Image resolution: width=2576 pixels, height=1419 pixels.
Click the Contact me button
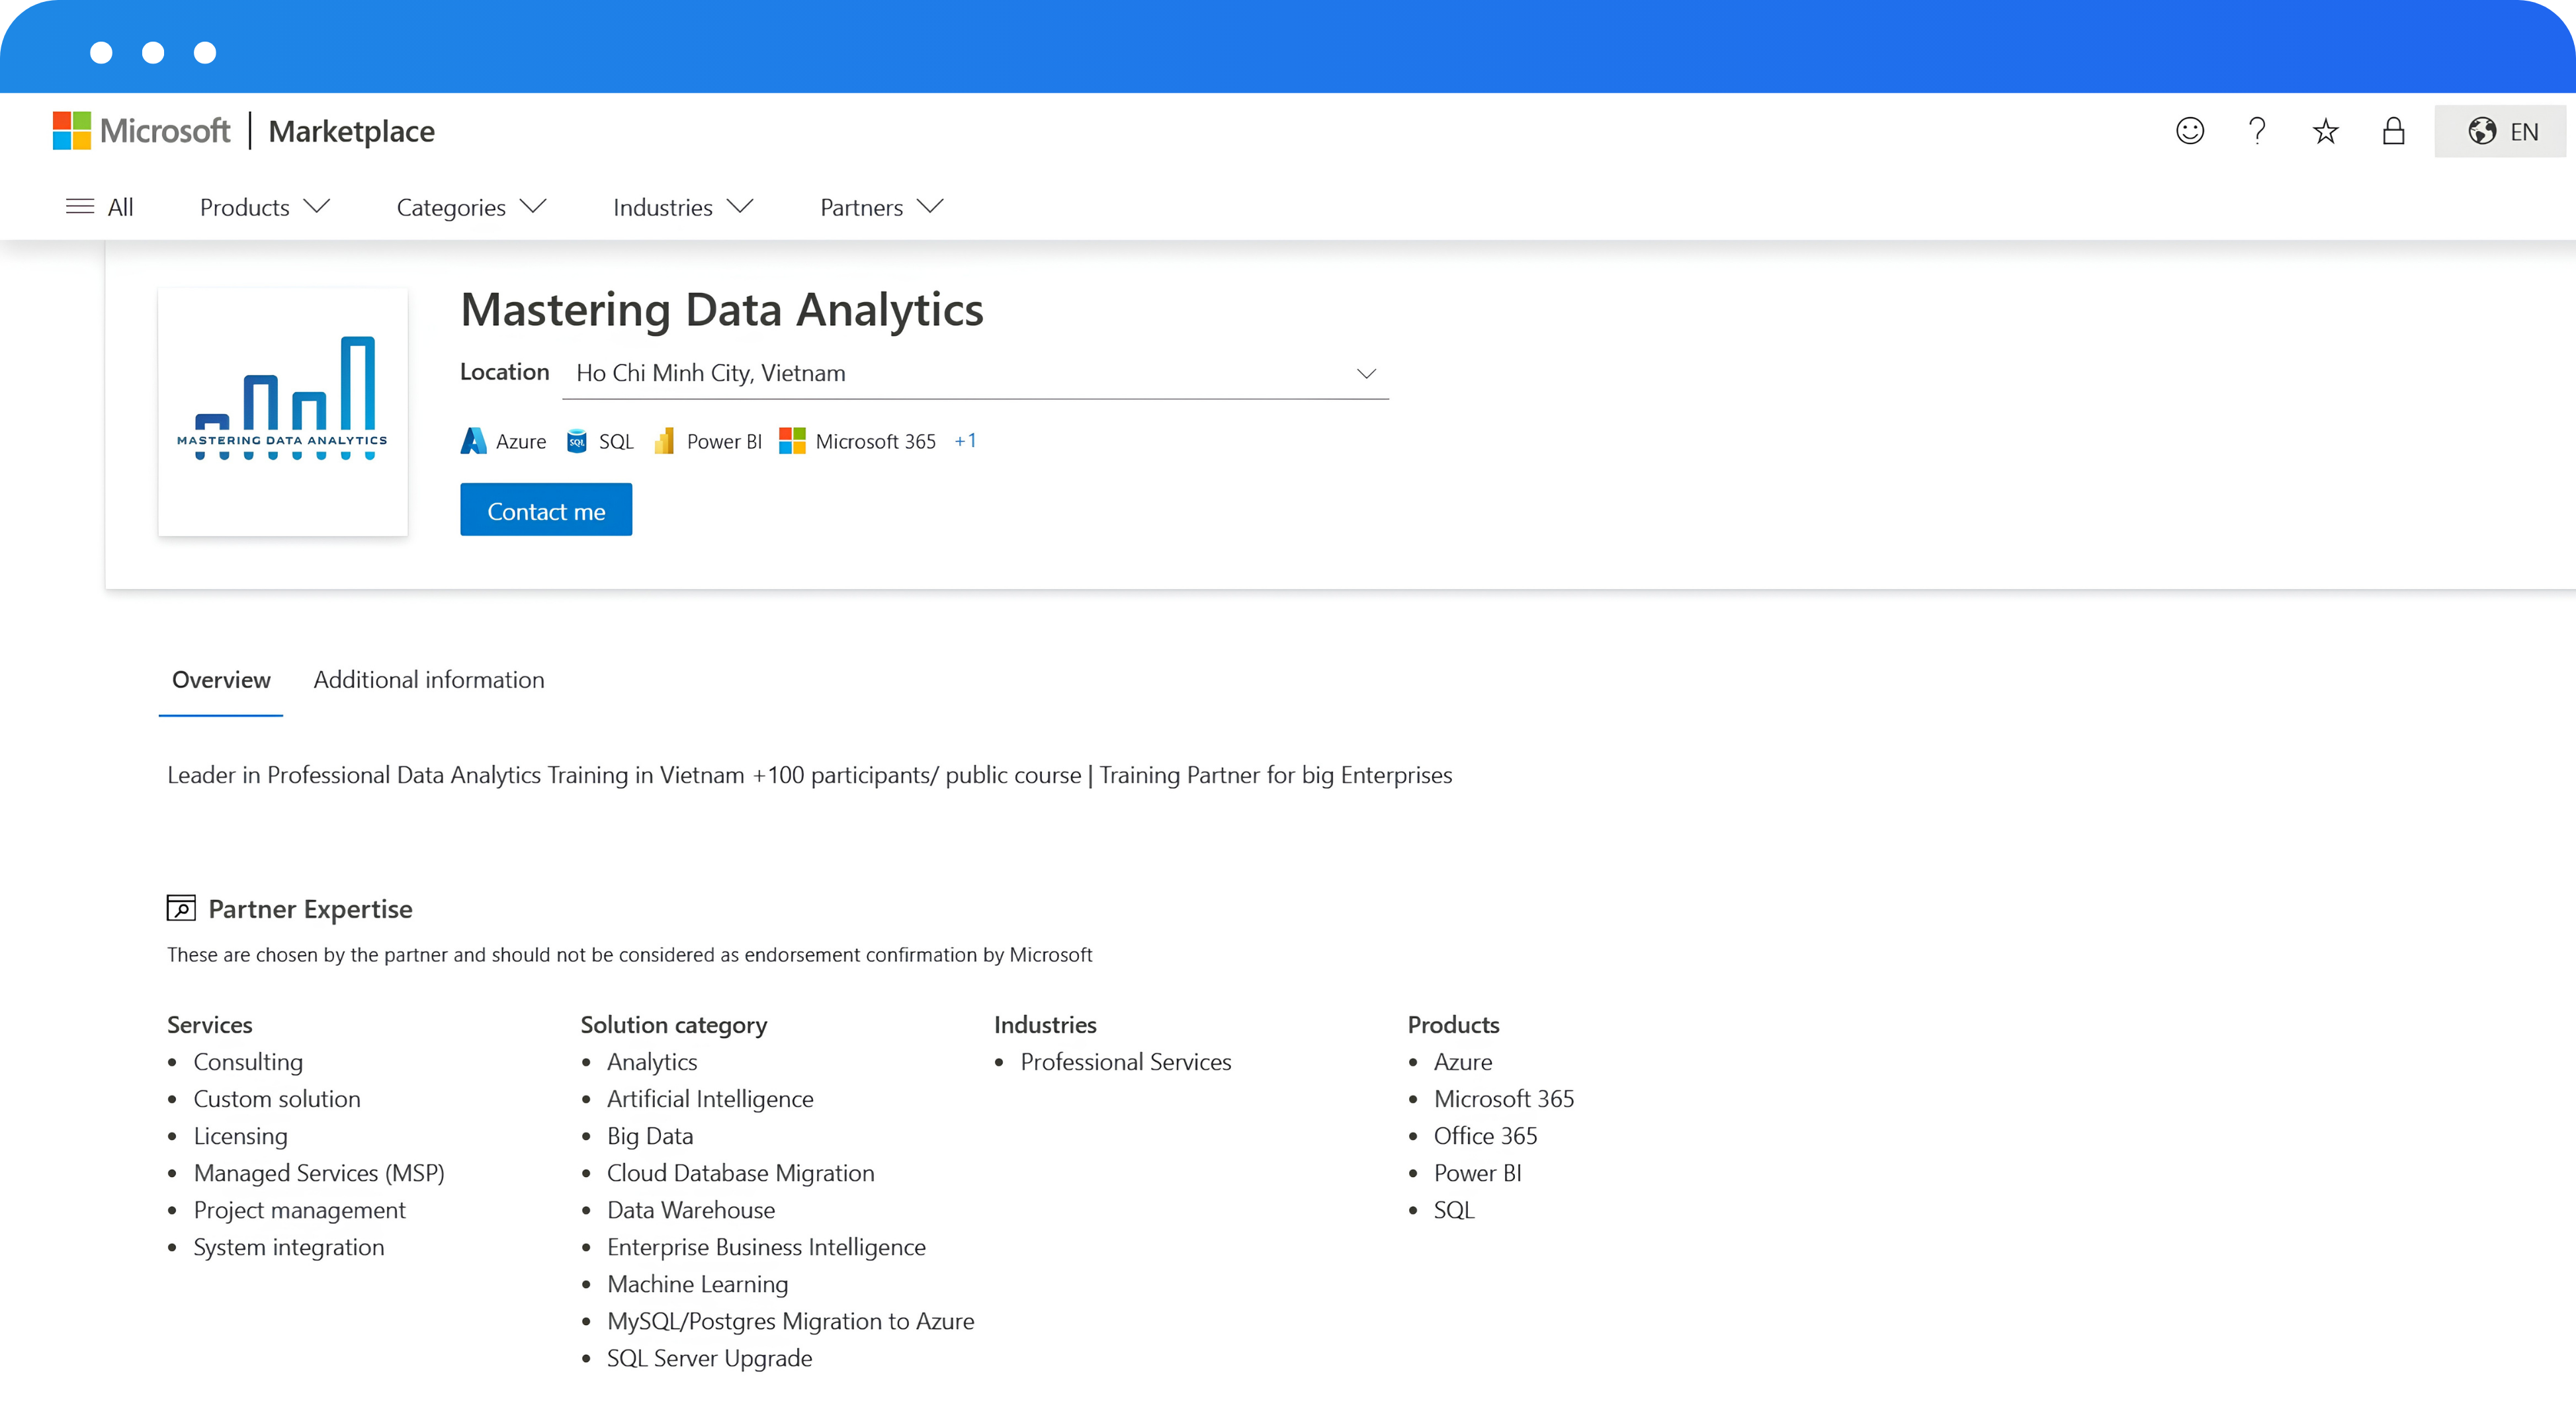pyautogui.click(x=546, y=510)
